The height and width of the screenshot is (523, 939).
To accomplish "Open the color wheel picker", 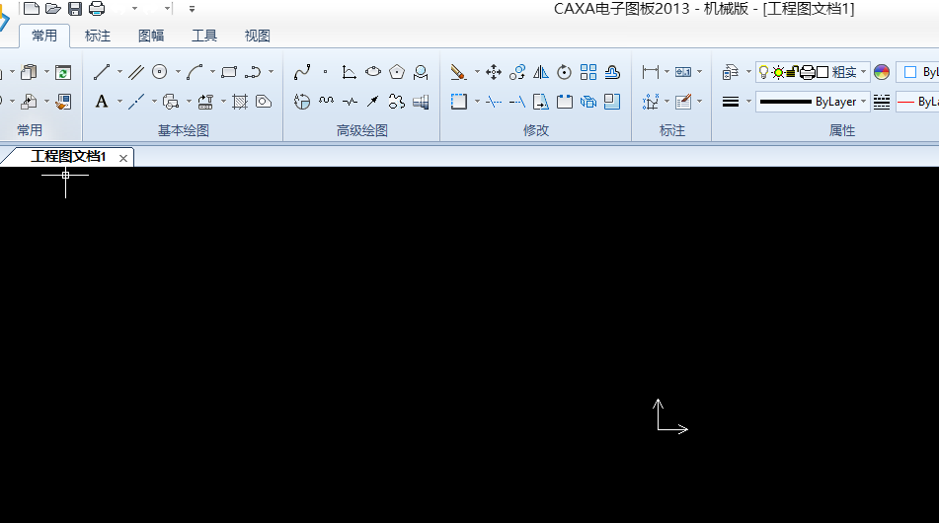I will pyautogui.click(x=882, y=72).
